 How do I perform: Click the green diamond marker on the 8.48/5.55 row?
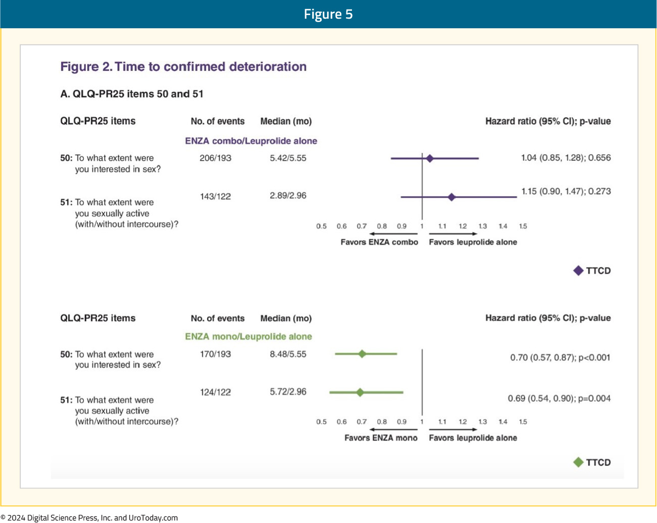click(x=362, y=354)
